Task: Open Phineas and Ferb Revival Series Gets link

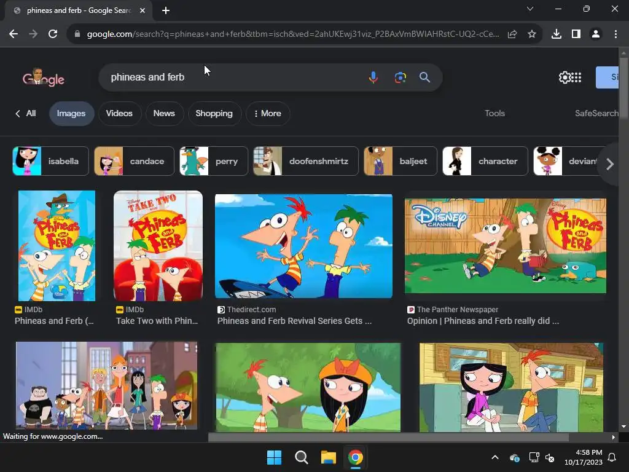Action: click(294, 321)
